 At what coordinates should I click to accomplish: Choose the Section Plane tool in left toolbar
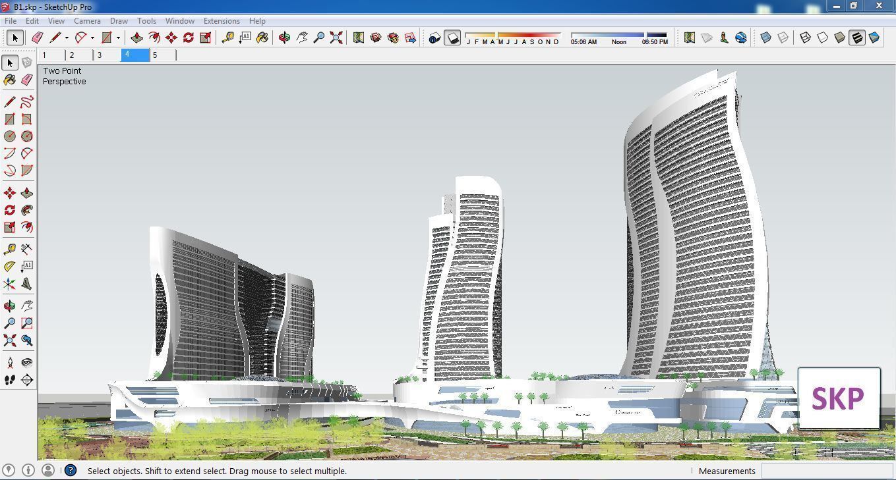coord(26,380)
